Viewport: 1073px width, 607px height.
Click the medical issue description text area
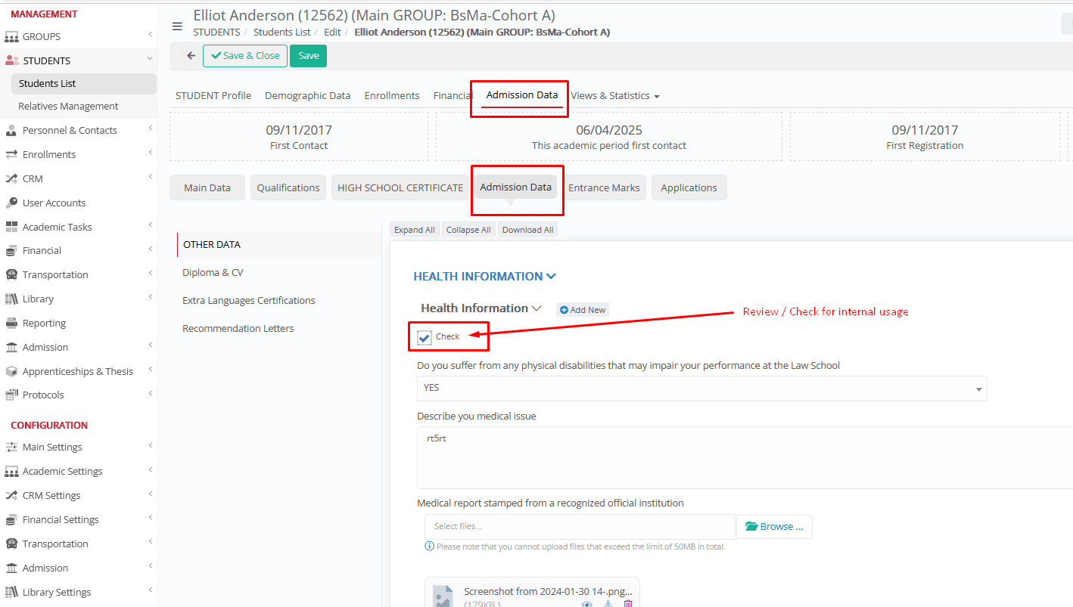click(x=742, y=457)
